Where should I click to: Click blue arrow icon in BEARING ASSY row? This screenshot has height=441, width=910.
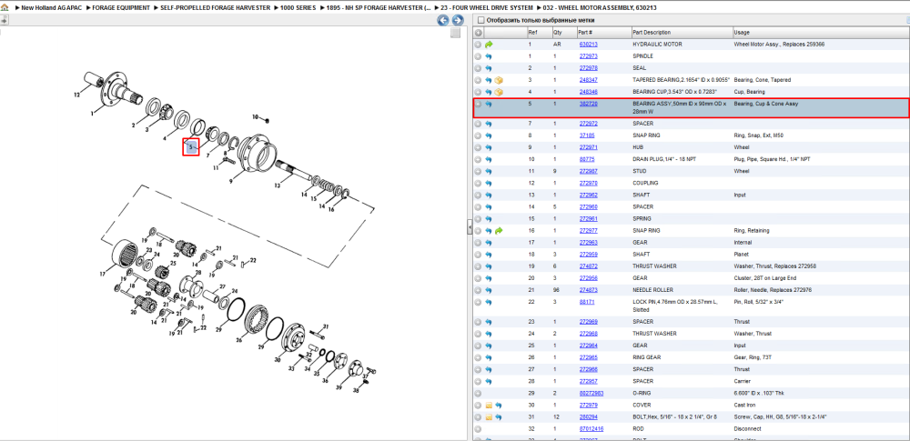point(489,105)
